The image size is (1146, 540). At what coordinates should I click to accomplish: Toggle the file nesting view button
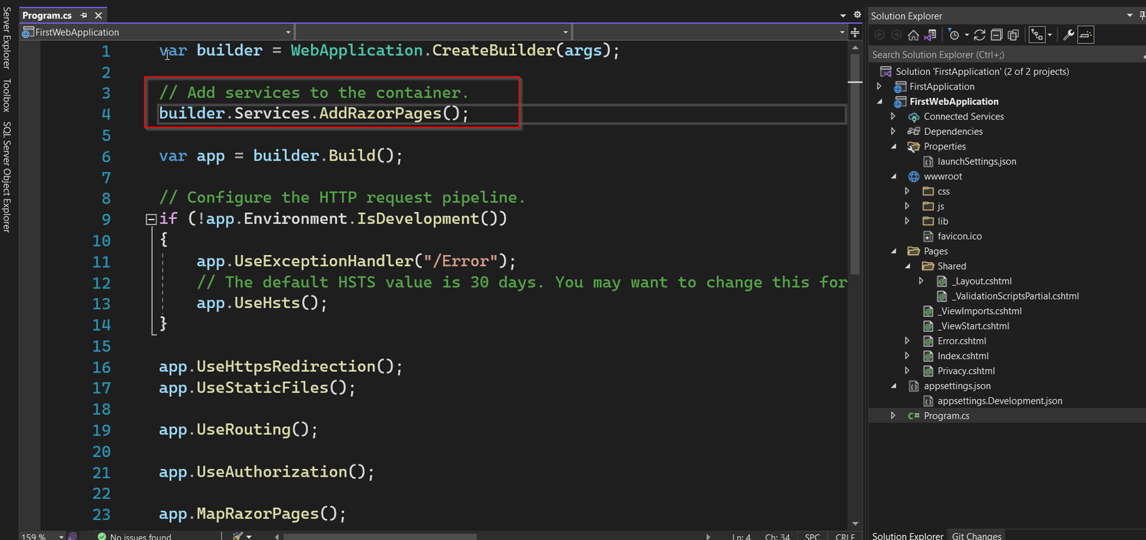(1037, 35)
